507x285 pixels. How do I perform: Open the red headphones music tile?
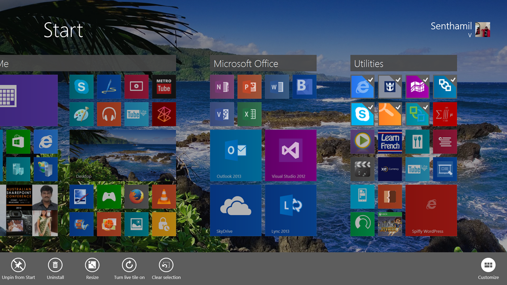pos(109,114)
